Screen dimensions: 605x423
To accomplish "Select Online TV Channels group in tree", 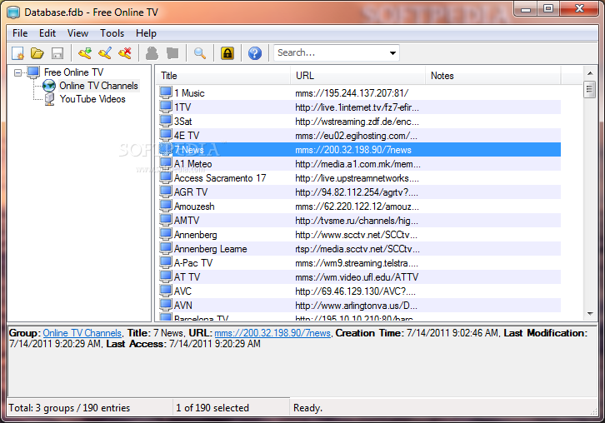I will tap(99, 86).
